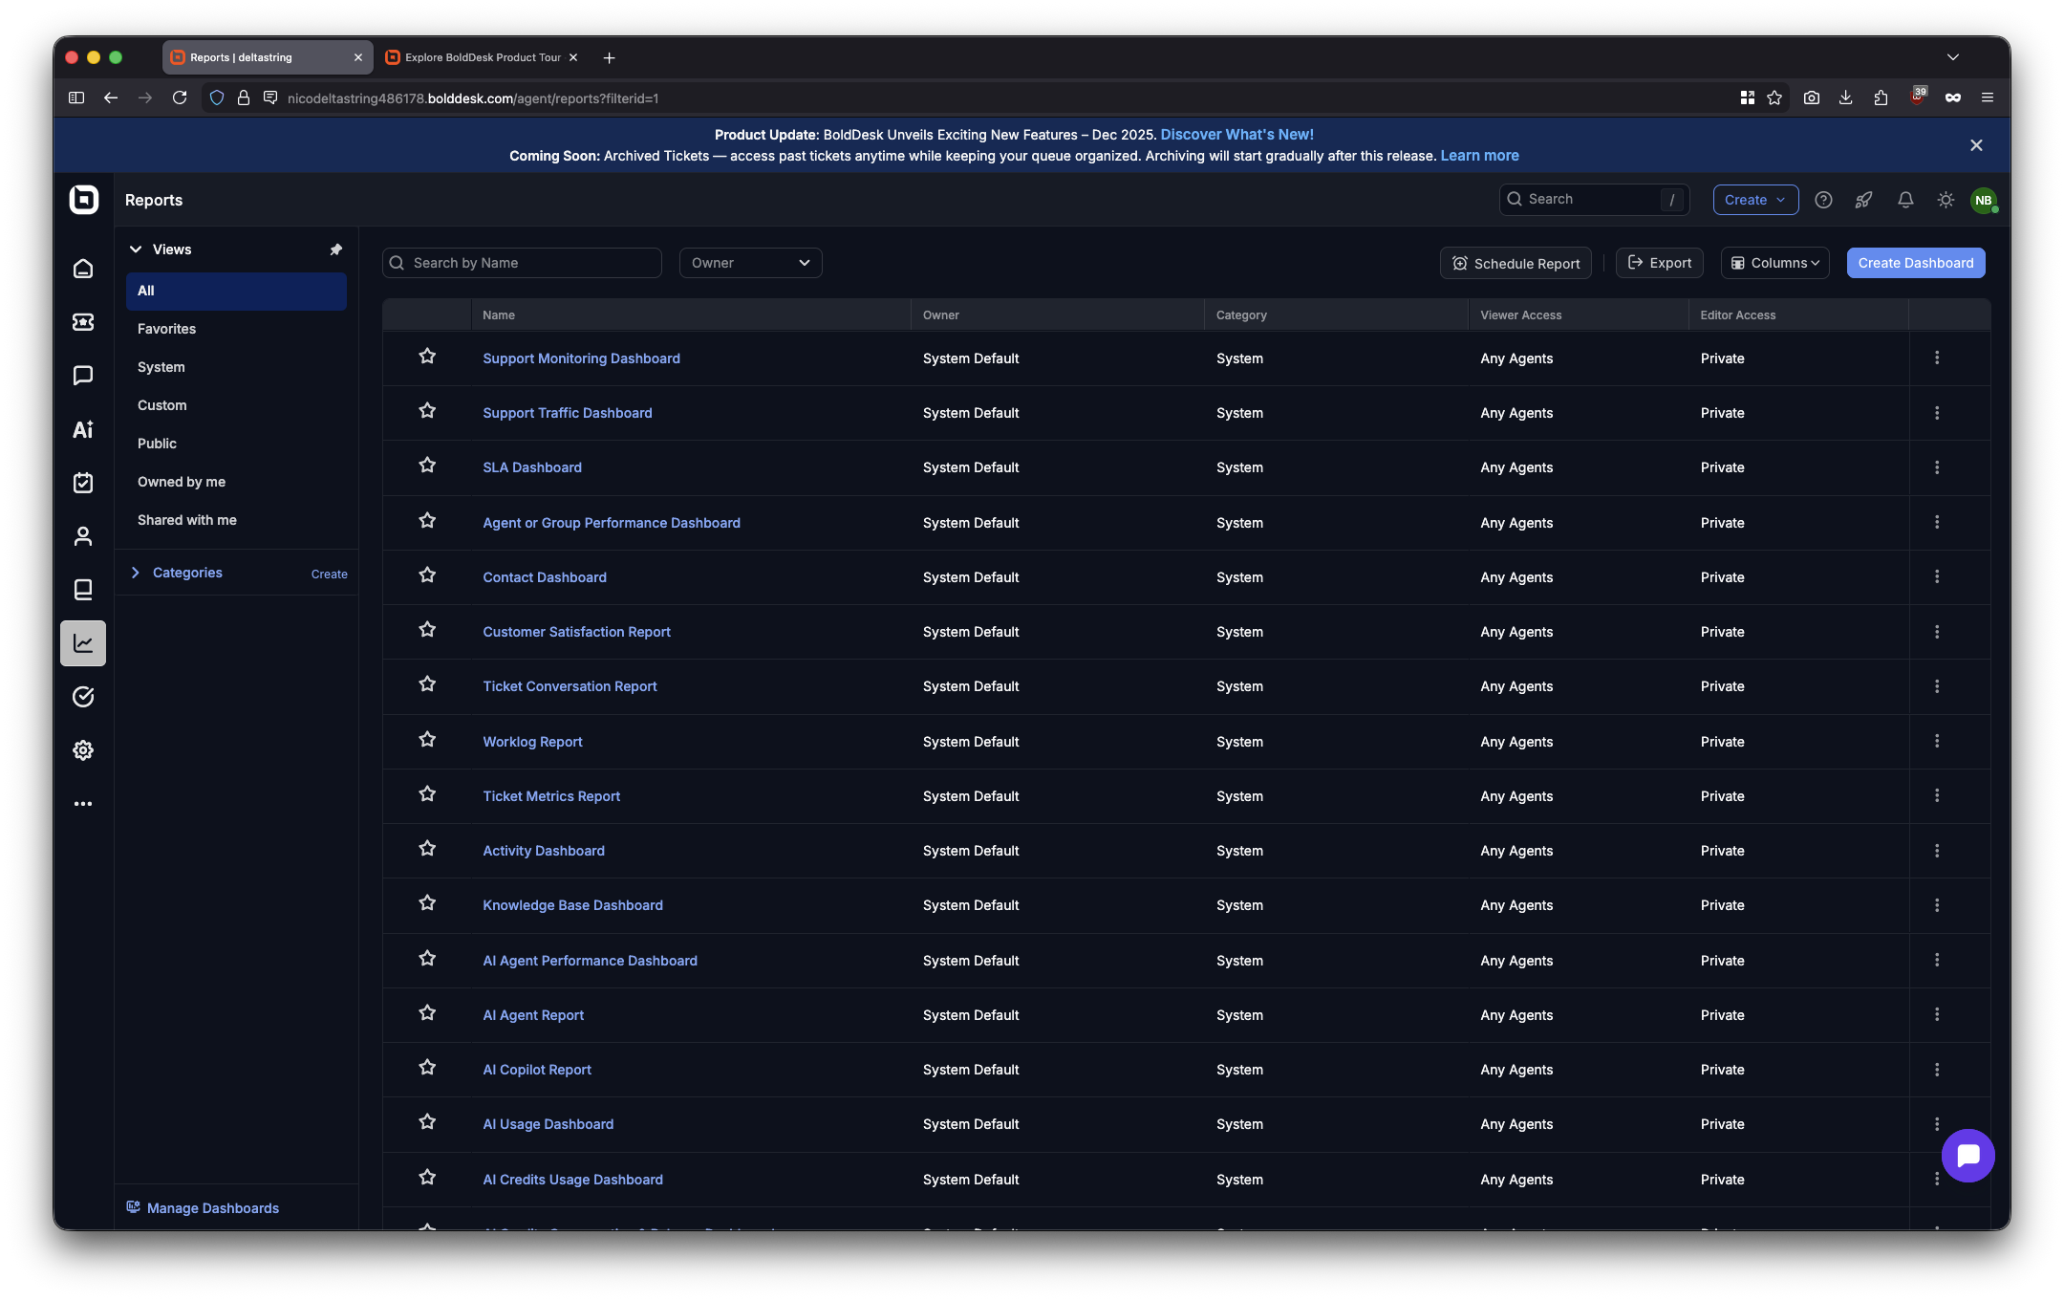The height and width of the screenshot is (1301, 2064).
Task: Favorite the Customer Satisfaction Report star
Action: [427, 630]
